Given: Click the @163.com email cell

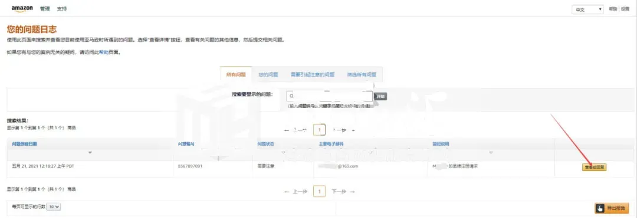Looking at the screenshot, I should coord(338,166).
